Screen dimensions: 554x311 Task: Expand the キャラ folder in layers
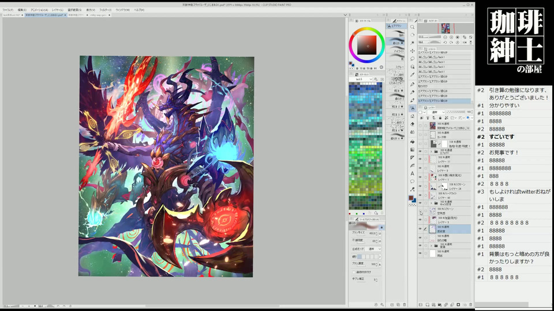[431, 203]
